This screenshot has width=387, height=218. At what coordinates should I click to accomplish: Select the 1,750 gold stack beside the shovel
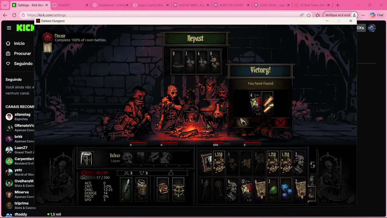click(272, 163)
